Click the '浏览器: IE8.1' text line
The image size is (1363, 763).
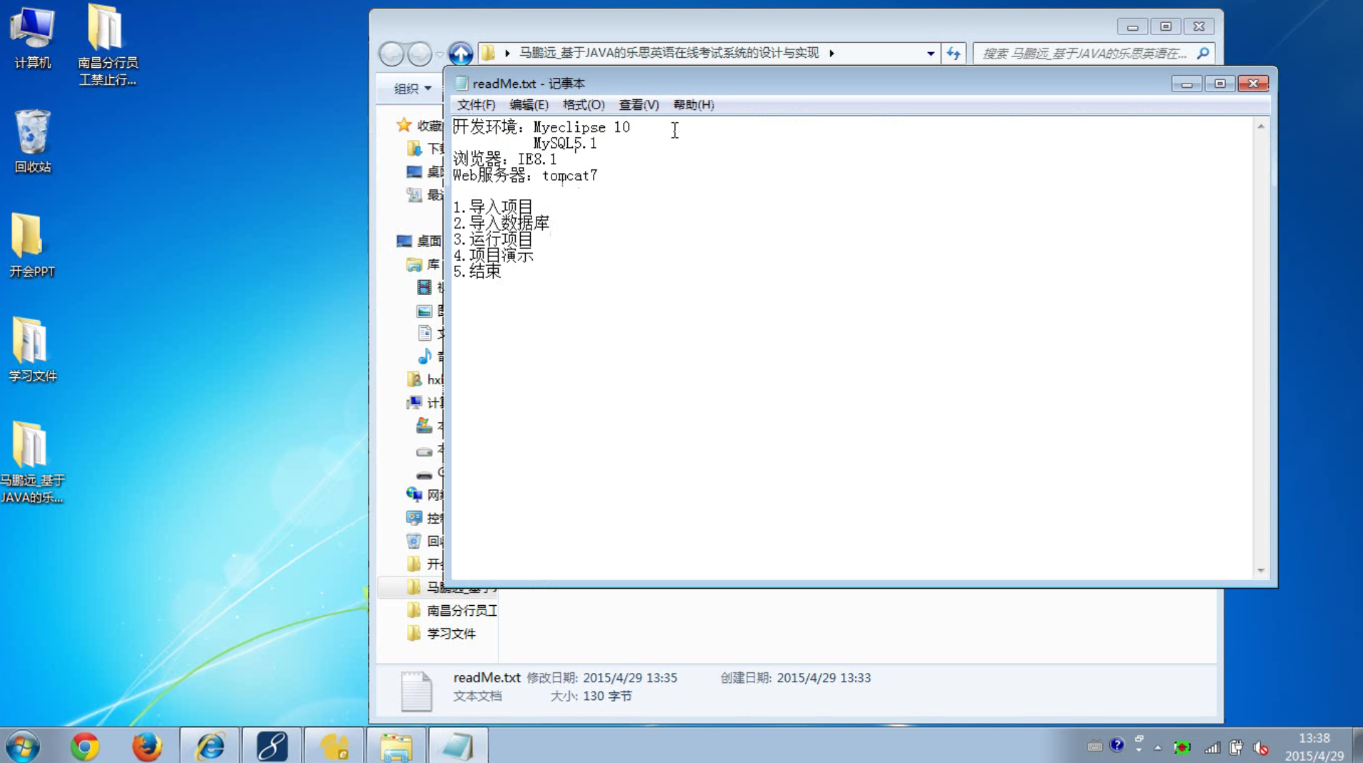coord(505,159)
